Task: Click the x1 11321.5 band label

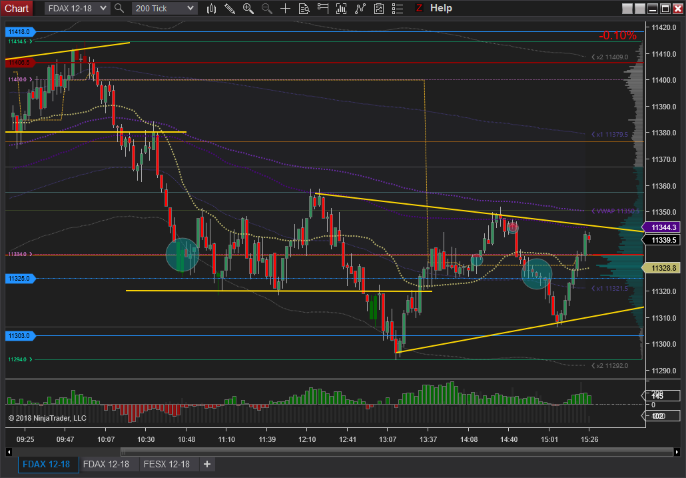Action: click(609, 289)
